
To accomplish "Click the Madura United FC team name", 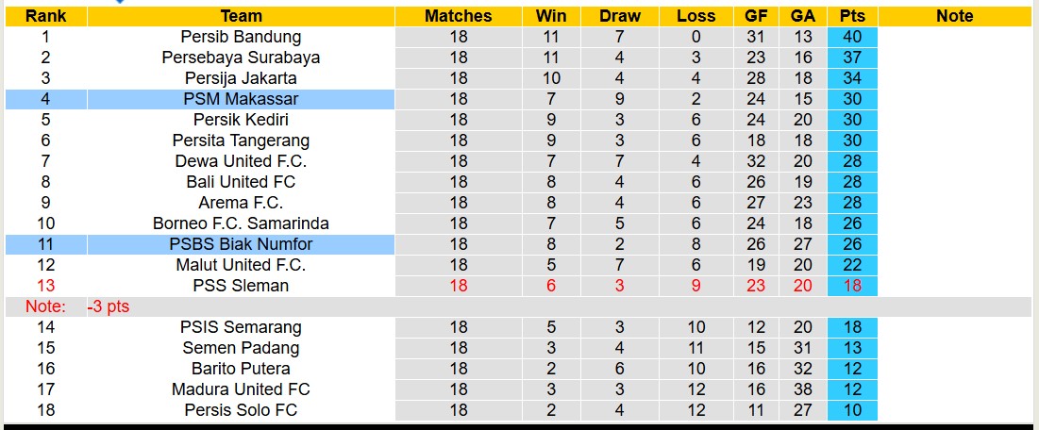I will [241, 389].
